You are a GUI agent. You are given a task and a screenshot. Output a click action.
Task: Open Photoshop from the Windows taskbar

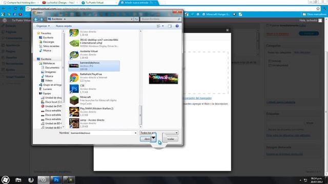point(56,180)
